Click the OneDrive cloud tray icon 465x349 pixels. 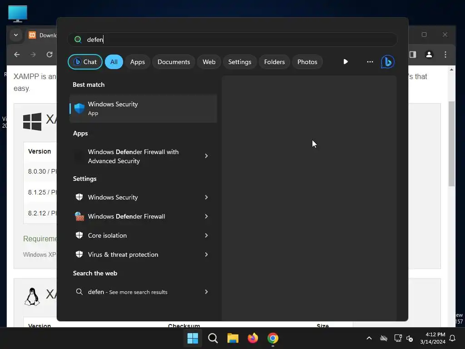point(384,338)
